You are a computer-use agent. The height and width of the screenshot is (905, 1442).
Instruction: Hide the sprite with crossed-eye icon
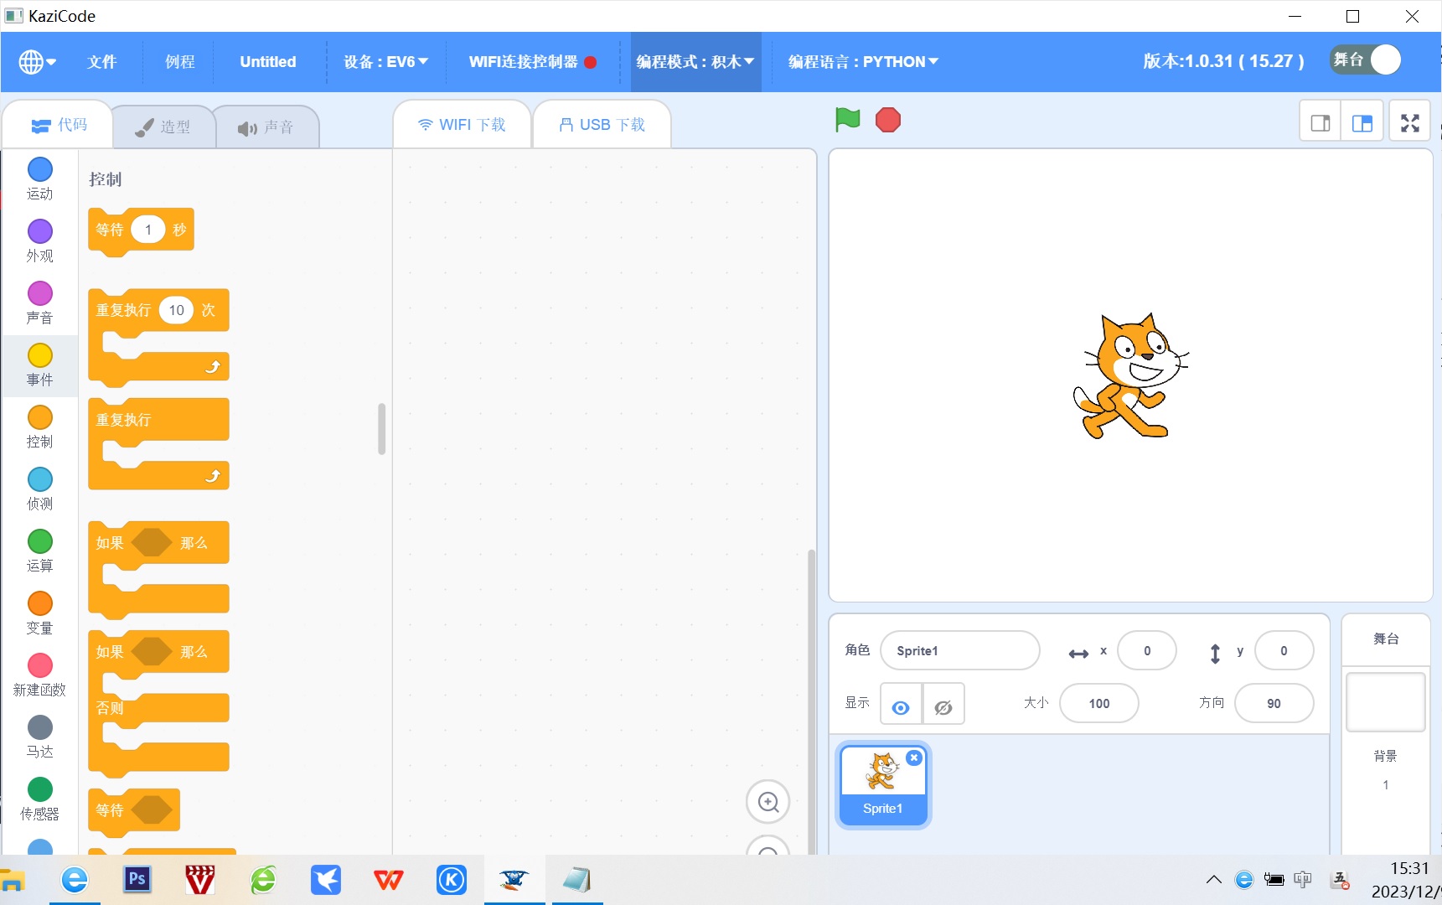point(943,704)
